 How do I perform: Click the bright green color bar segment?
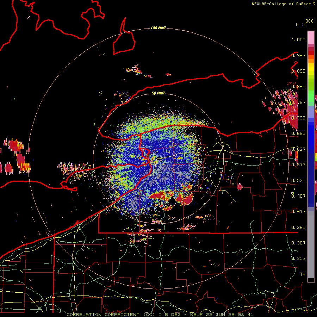[x=311, y=96]
